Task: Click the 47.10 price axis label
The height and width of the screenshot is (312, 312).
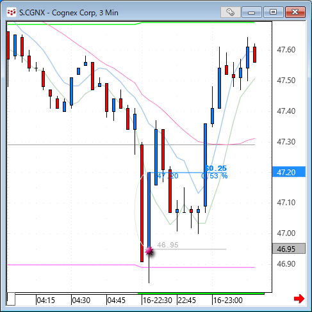Action: click(286, 203)
